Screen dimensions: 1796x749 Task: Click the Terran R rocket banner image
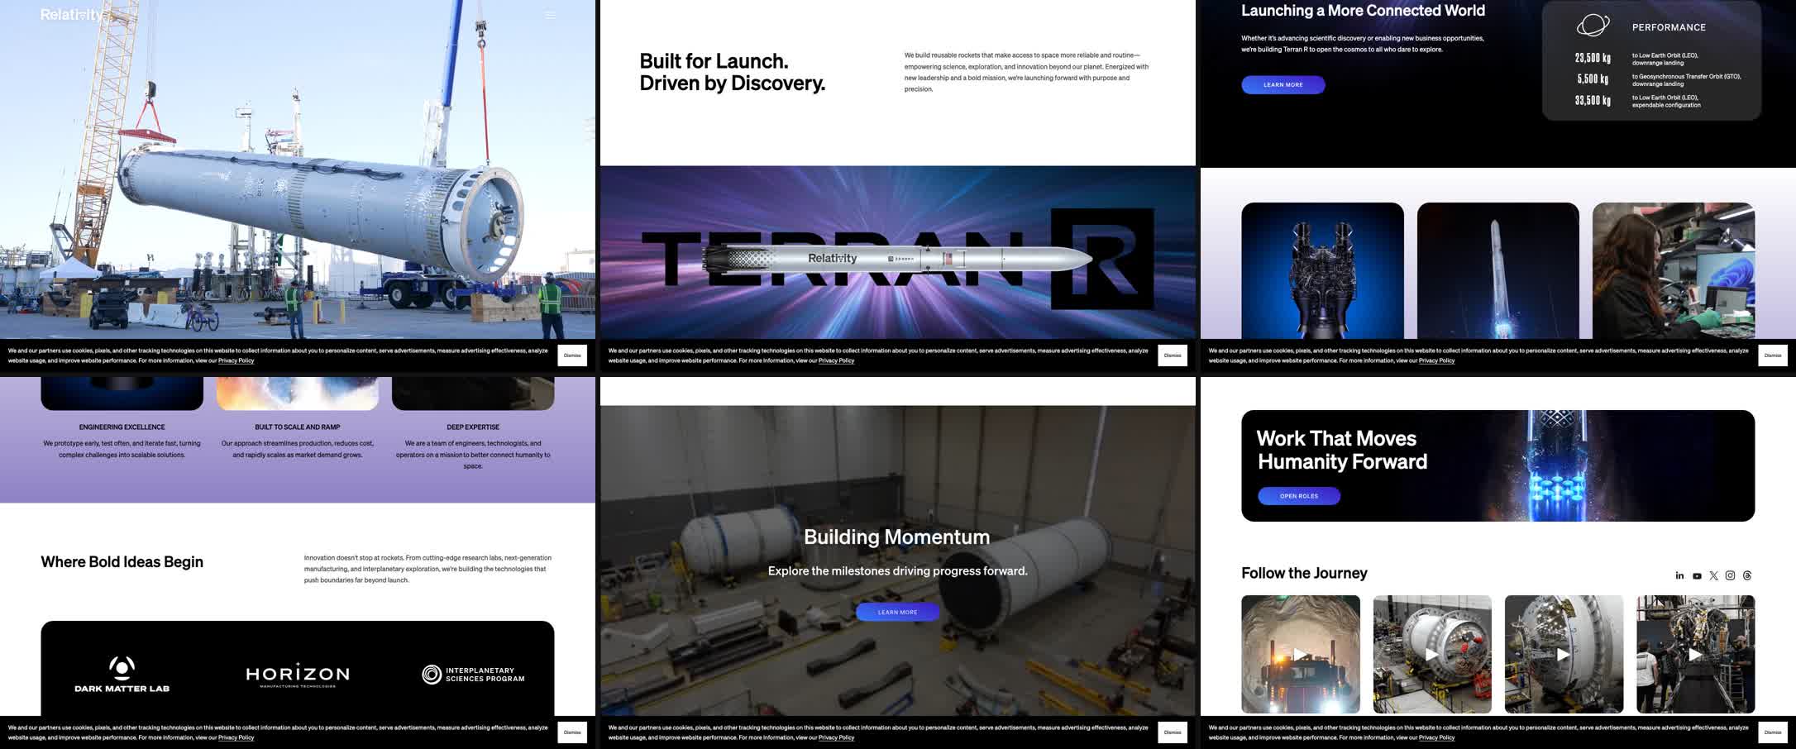click(x=898, y=253)
